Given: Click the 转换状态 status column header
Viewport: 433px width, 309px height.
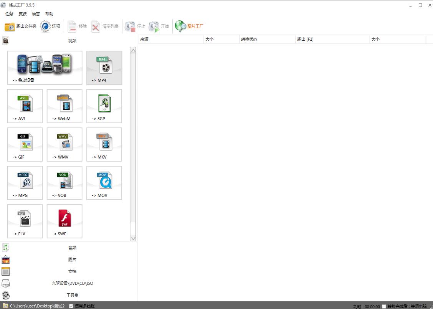Looking at the screenshot, I should pos(267,39).
